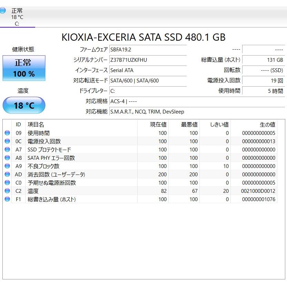Click the 健康状態 label

pyautogui.click(x=23, y=49)
